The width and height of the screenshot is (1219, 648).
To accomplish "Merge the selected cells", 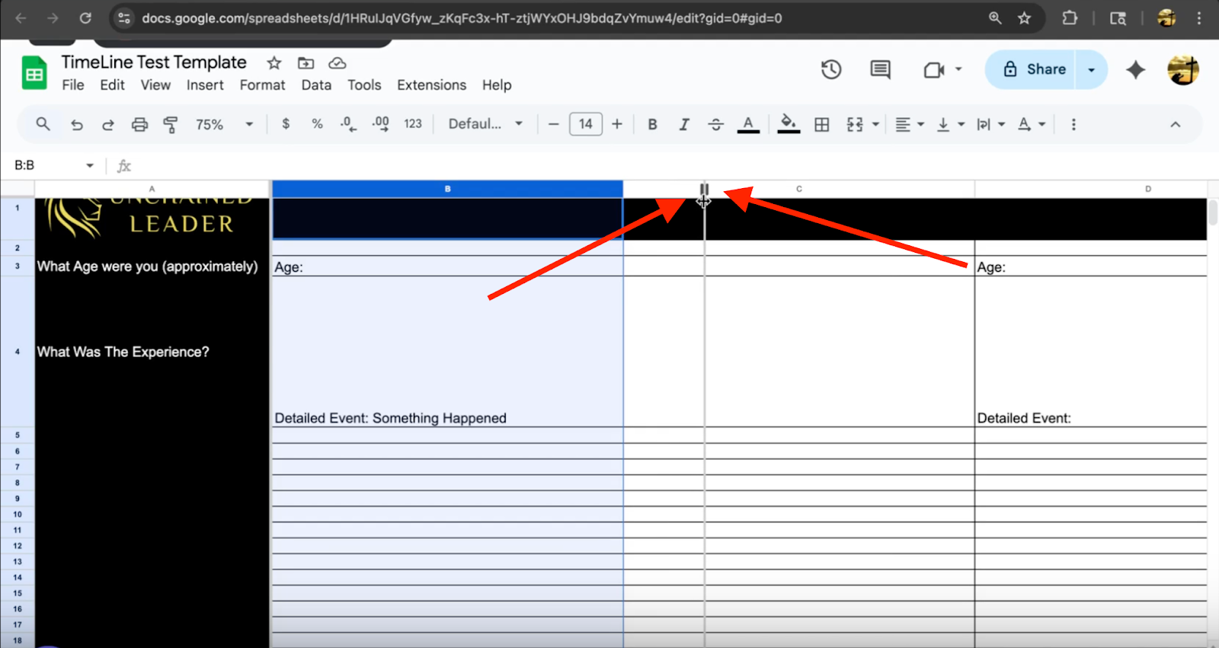I will point(855,124).
